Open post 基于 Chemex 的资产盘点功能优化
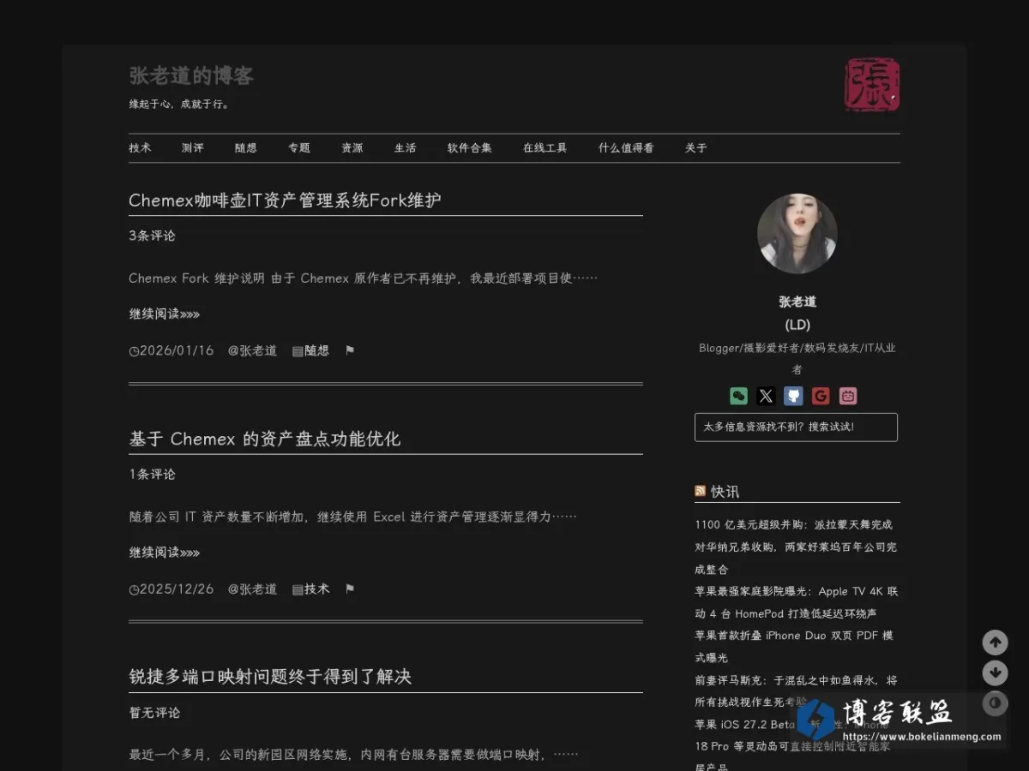Screen dimensions: 1029x771 click(x=264, y=439)
